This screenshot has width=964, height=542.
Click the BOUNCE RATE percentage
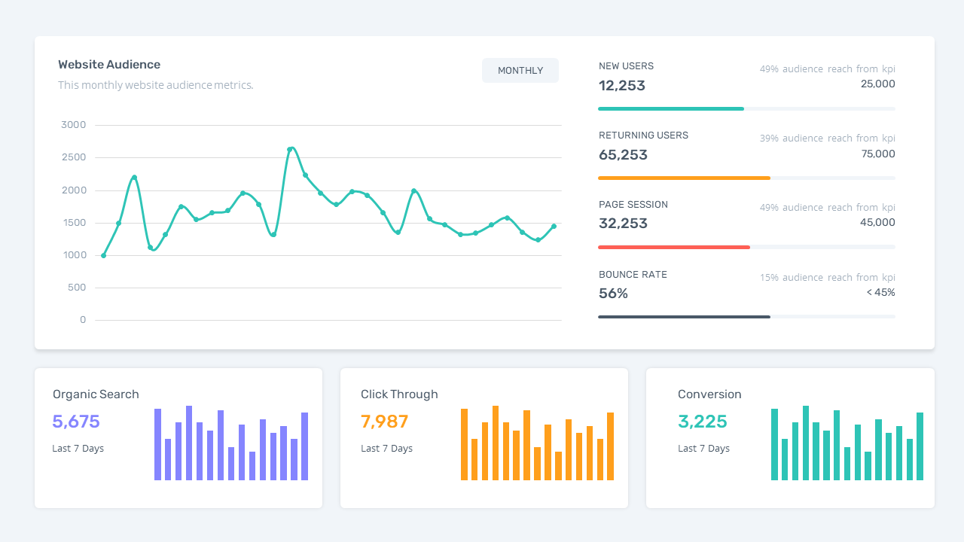point(613,293)
